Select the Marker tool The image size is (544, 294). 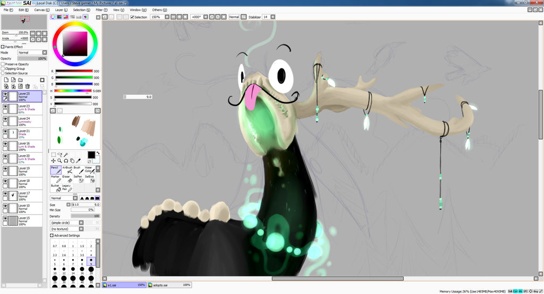coord(56,179)
